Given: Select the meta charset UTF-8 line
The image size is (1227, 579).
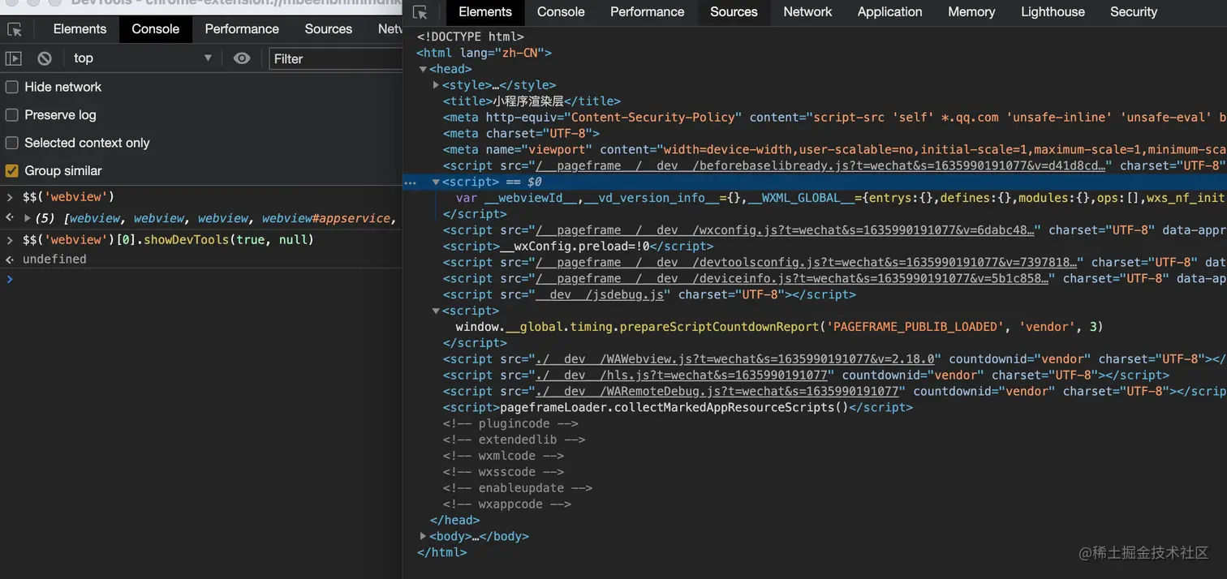Looking at the screenshot, I should (x=521, y=133).
